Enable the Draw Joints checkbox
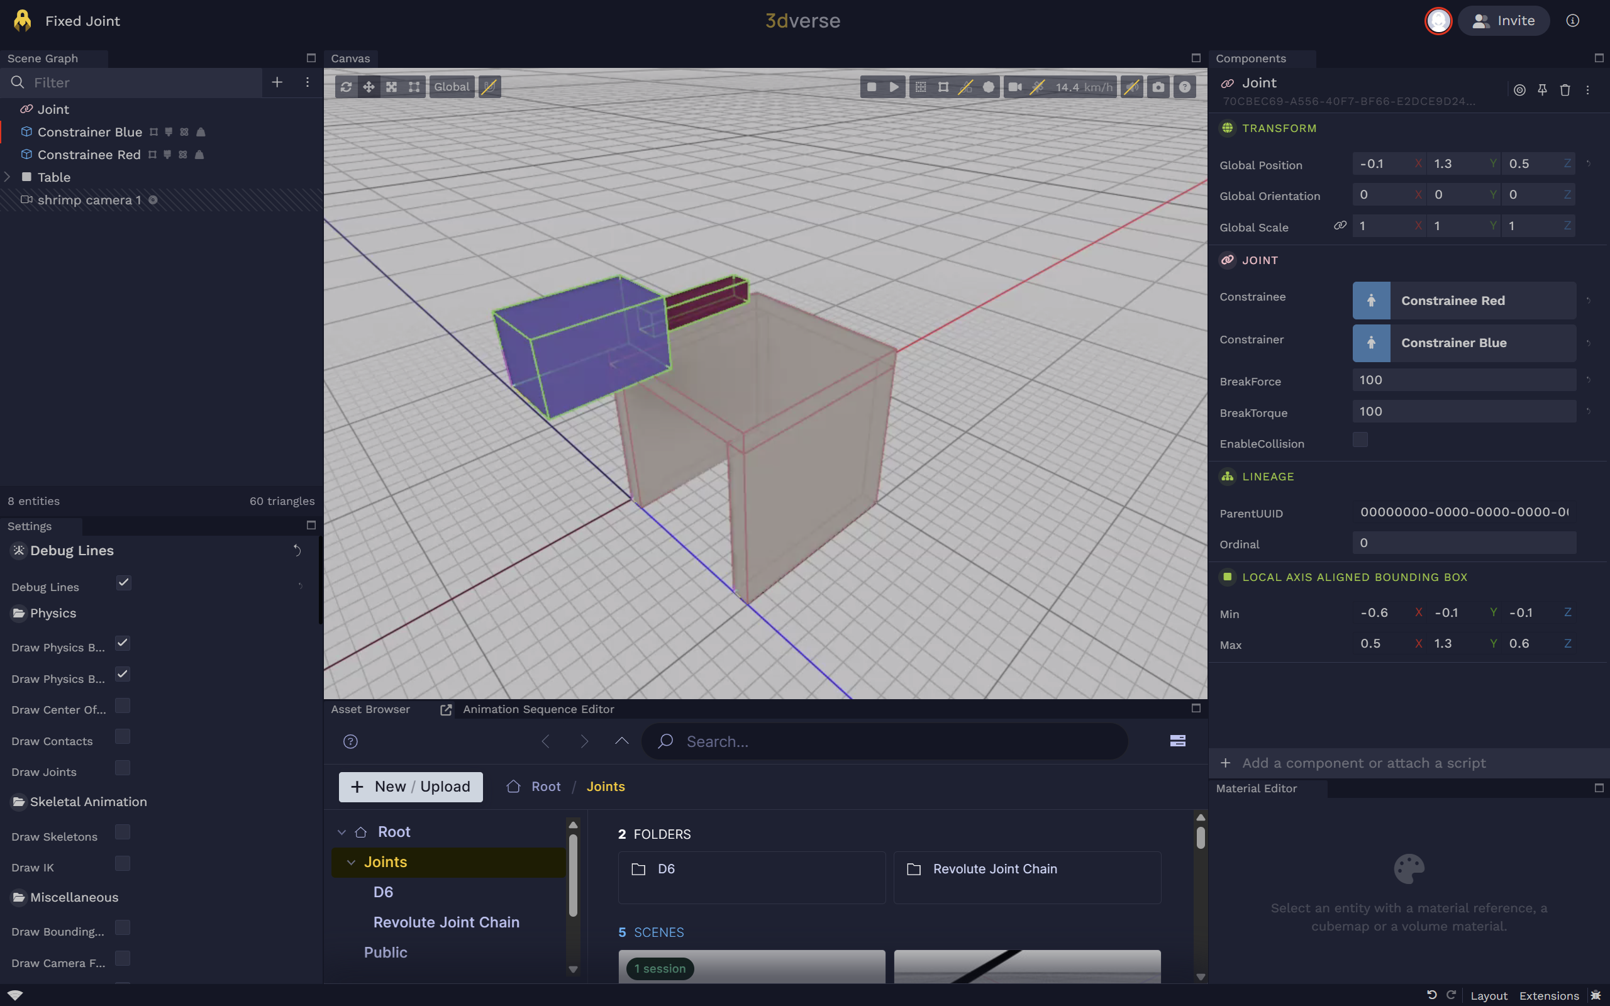Screen dimensions: 1610x1006 click(123, 768)
